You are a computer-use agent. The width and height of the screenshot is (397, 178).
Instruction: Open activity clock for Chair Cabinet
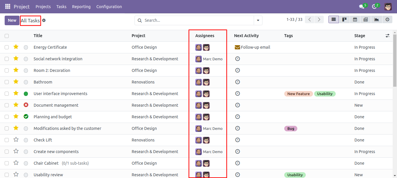point(237,163)
